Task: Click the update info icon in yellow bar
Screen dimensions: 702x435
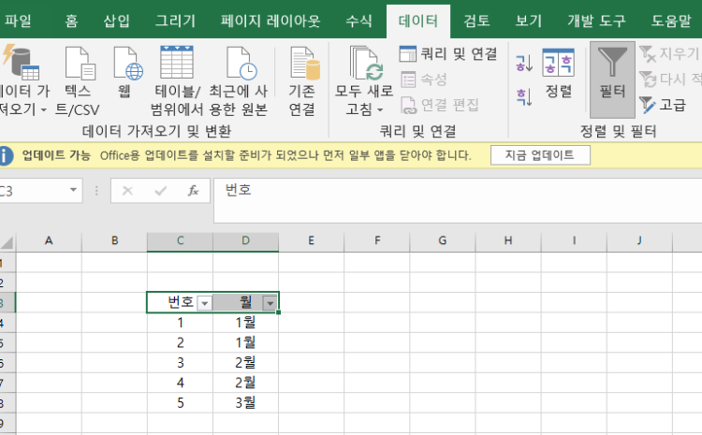Action: pyautogui.click(x=5, y=155)
